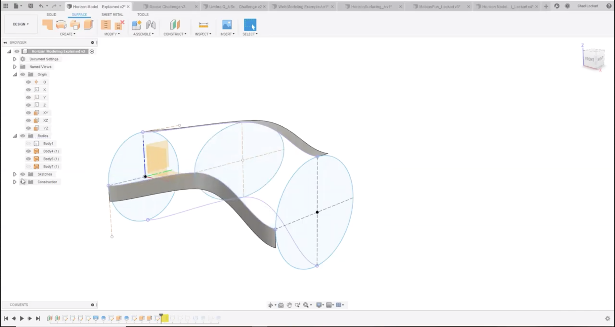Hide Body4 using its eye toggle
The image size is (615, 327).
click(x=28, y=151)
